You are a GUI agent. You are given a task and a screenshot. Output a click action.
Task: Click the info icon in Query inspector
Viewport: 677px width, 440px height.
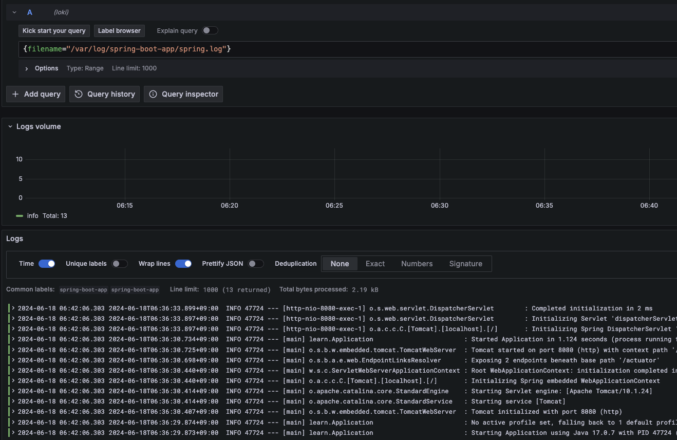point(153,94)
